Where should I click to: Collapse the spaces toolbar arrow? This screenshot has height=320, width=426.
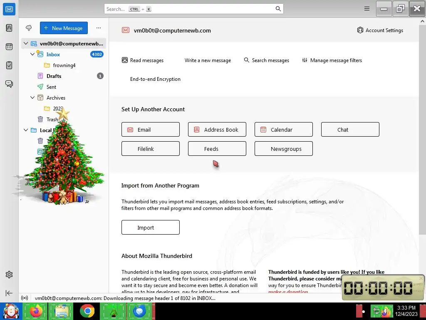tap(9, 293)
